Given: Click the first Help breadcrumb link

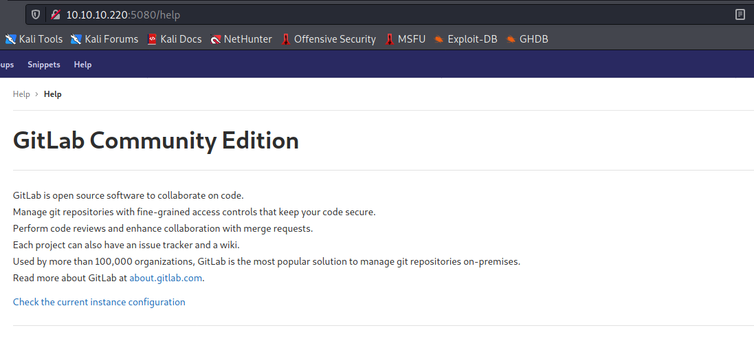Looking at the screenshot, I should click(21, 94).
